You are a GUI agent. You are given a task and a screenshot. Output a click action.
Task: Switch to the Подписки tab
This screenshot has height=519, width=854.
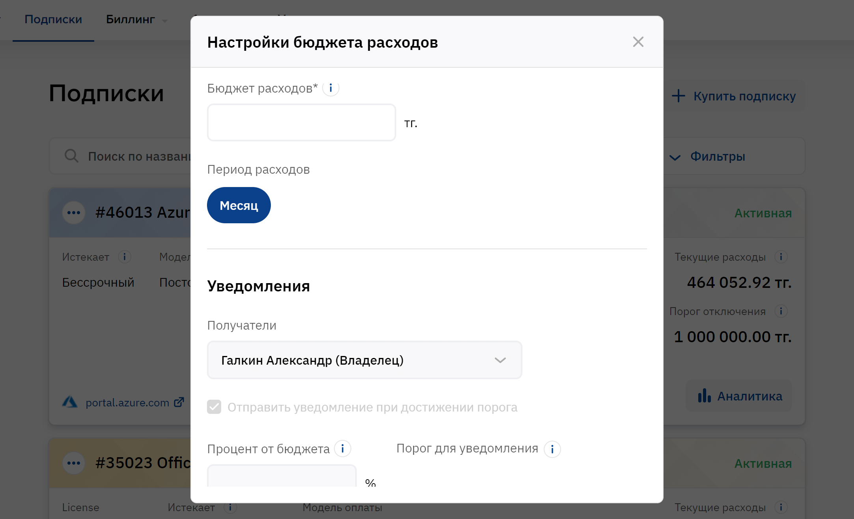53,19
